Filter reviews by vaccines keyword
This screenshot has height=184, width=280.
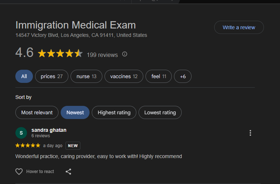124,76
